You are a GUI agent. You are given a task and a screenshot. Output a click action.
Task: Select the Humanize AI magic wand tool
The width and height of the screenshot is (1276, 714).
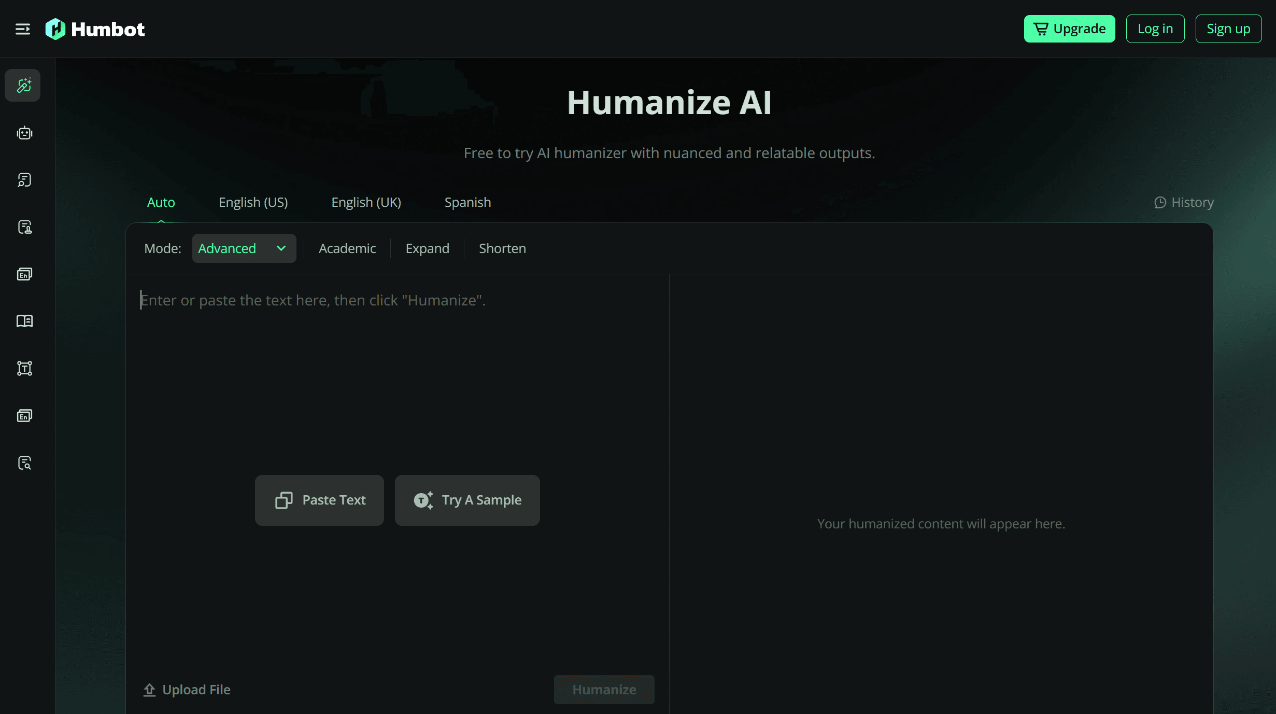(23, 85)
